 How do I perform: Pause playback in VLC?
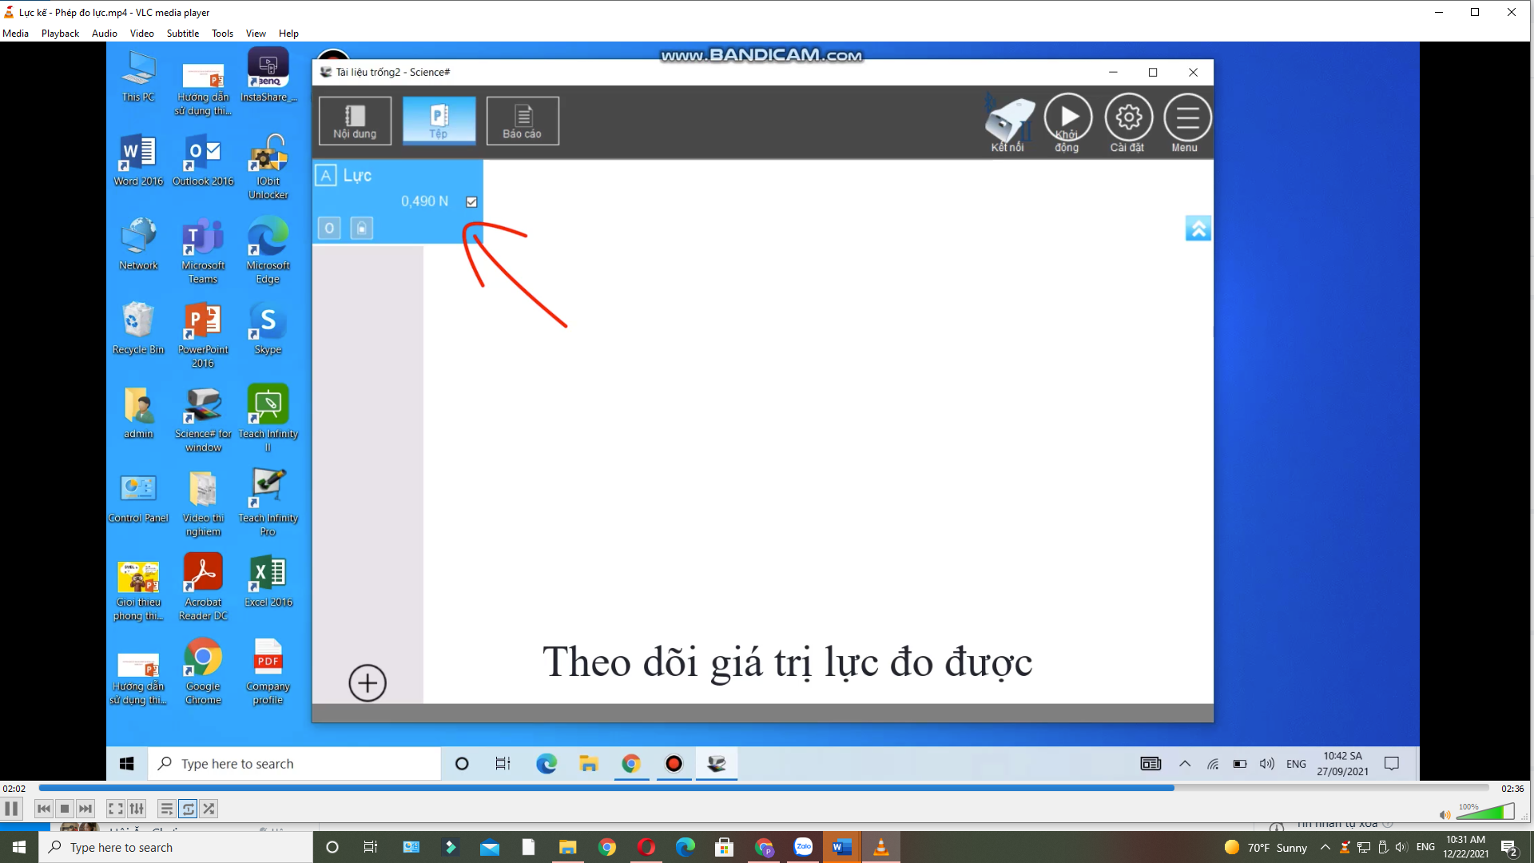pyautogui.click(x=12, y=809)
